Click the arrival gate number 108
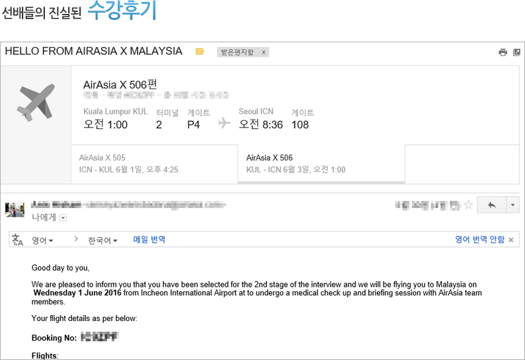525x360 pixels. (x=300, y=125)
